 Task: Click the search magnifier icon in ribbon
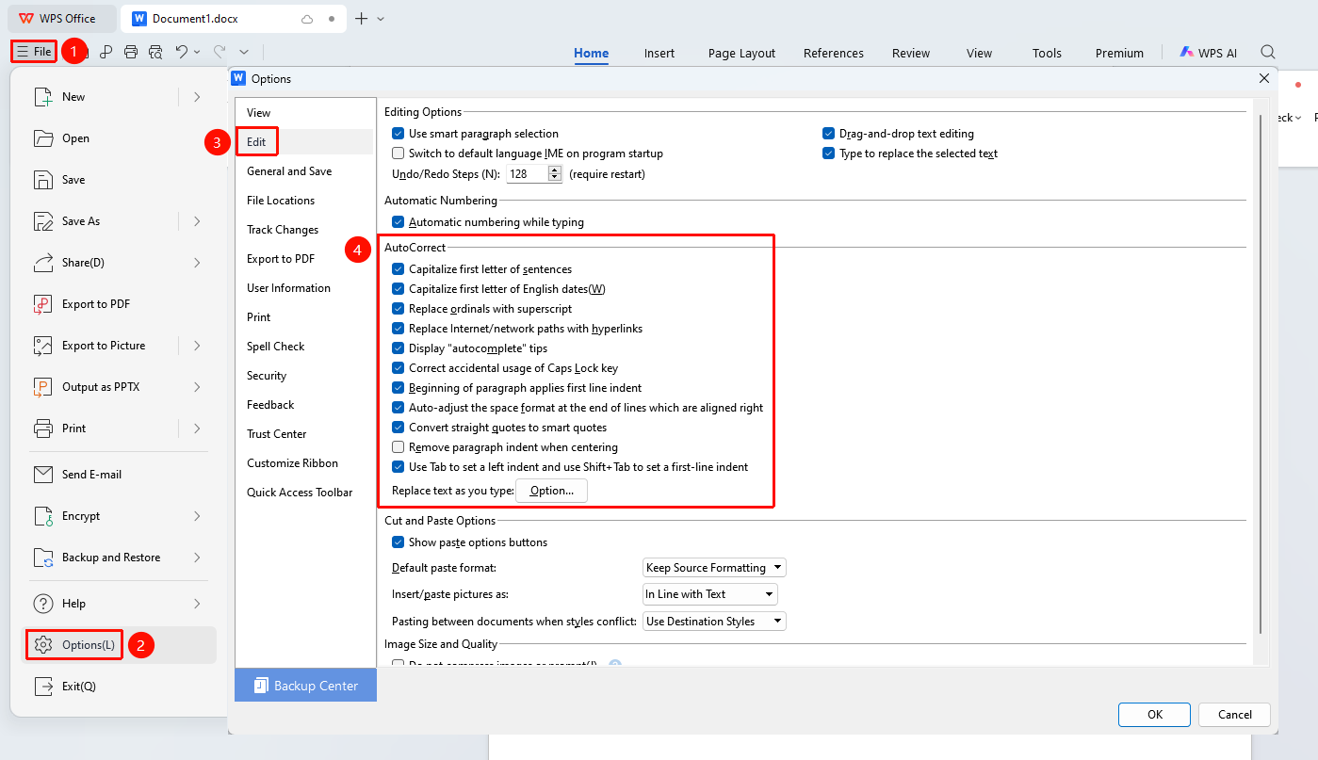pos(1268,53)
